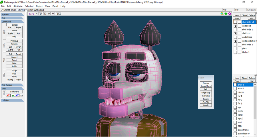The image size is (257, 137).
Task: Toggle face display with Fc button
Action: [45, 14]
